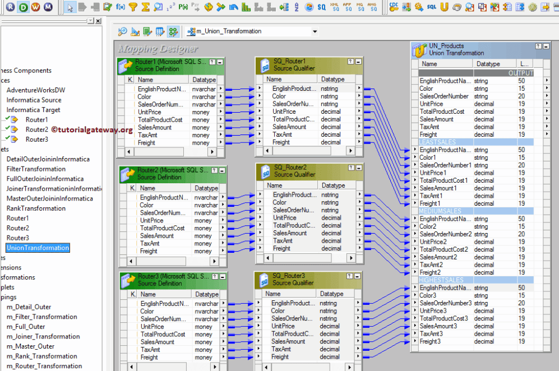Viewport: 559px width, 371px height.
Task: Open the Repository Manager (R) tool
Action: [11, 7]
